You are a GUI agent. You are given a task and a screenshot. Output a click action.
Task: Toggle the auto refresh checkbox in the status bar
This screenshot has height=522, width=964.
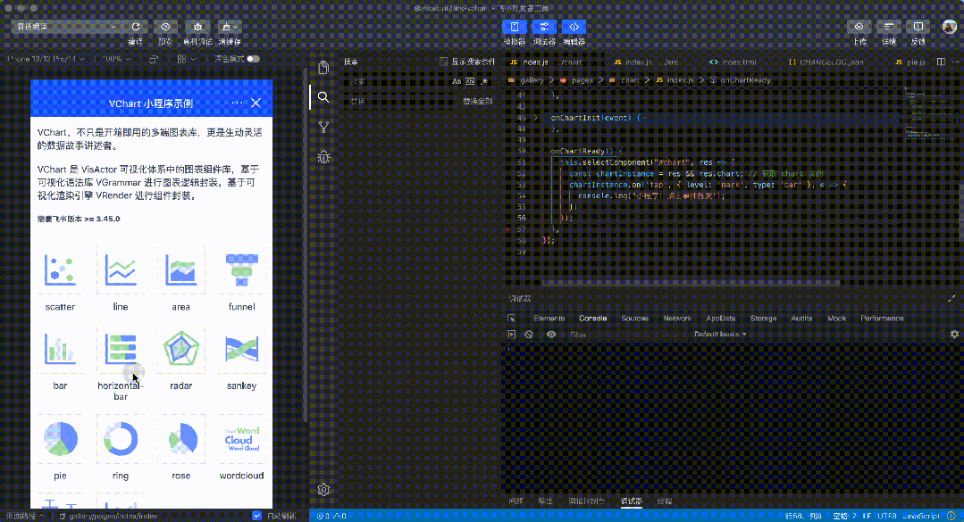tap(257, 516)
